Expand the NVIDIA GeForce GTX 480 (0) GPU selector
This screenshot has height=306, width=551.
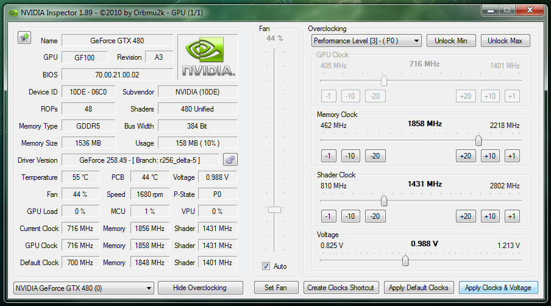[x=84, y=288]
